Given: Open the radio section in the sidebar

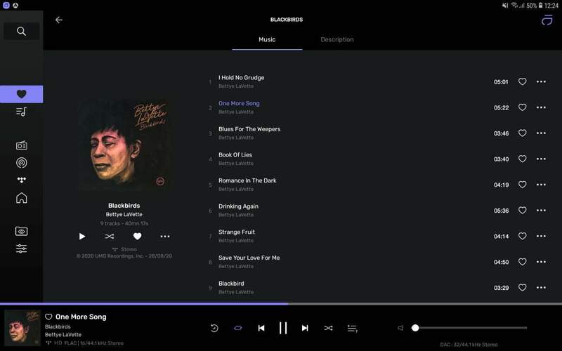Looking at the screenshot, I should click(21, 145).
